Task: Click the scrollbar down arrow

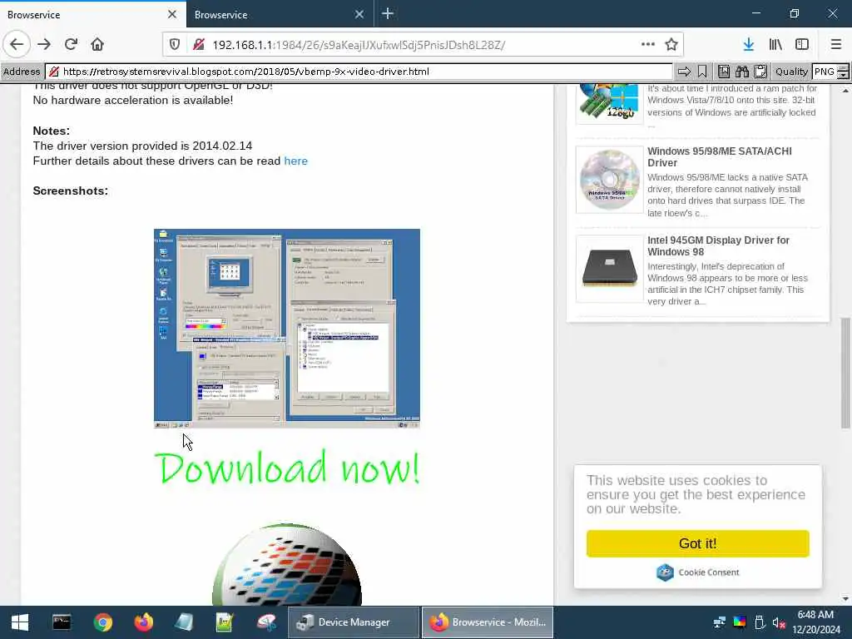Action: click(845, 599)
